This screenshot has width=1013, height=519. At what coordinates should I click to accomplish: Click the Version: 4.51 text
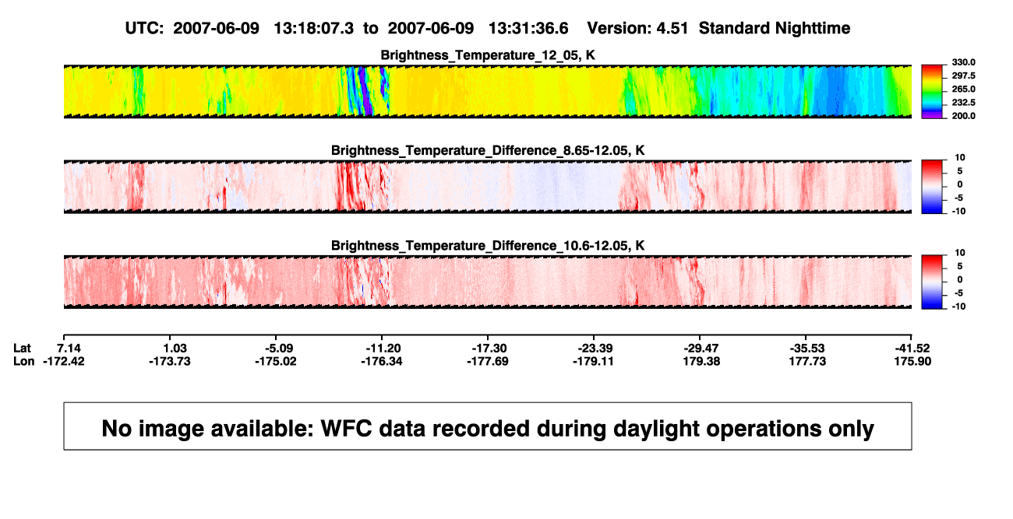click(x=638, y=28)
